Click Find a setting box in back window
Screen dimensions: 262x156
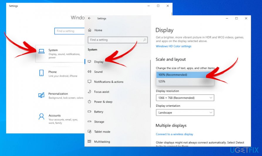coord(69,31)
